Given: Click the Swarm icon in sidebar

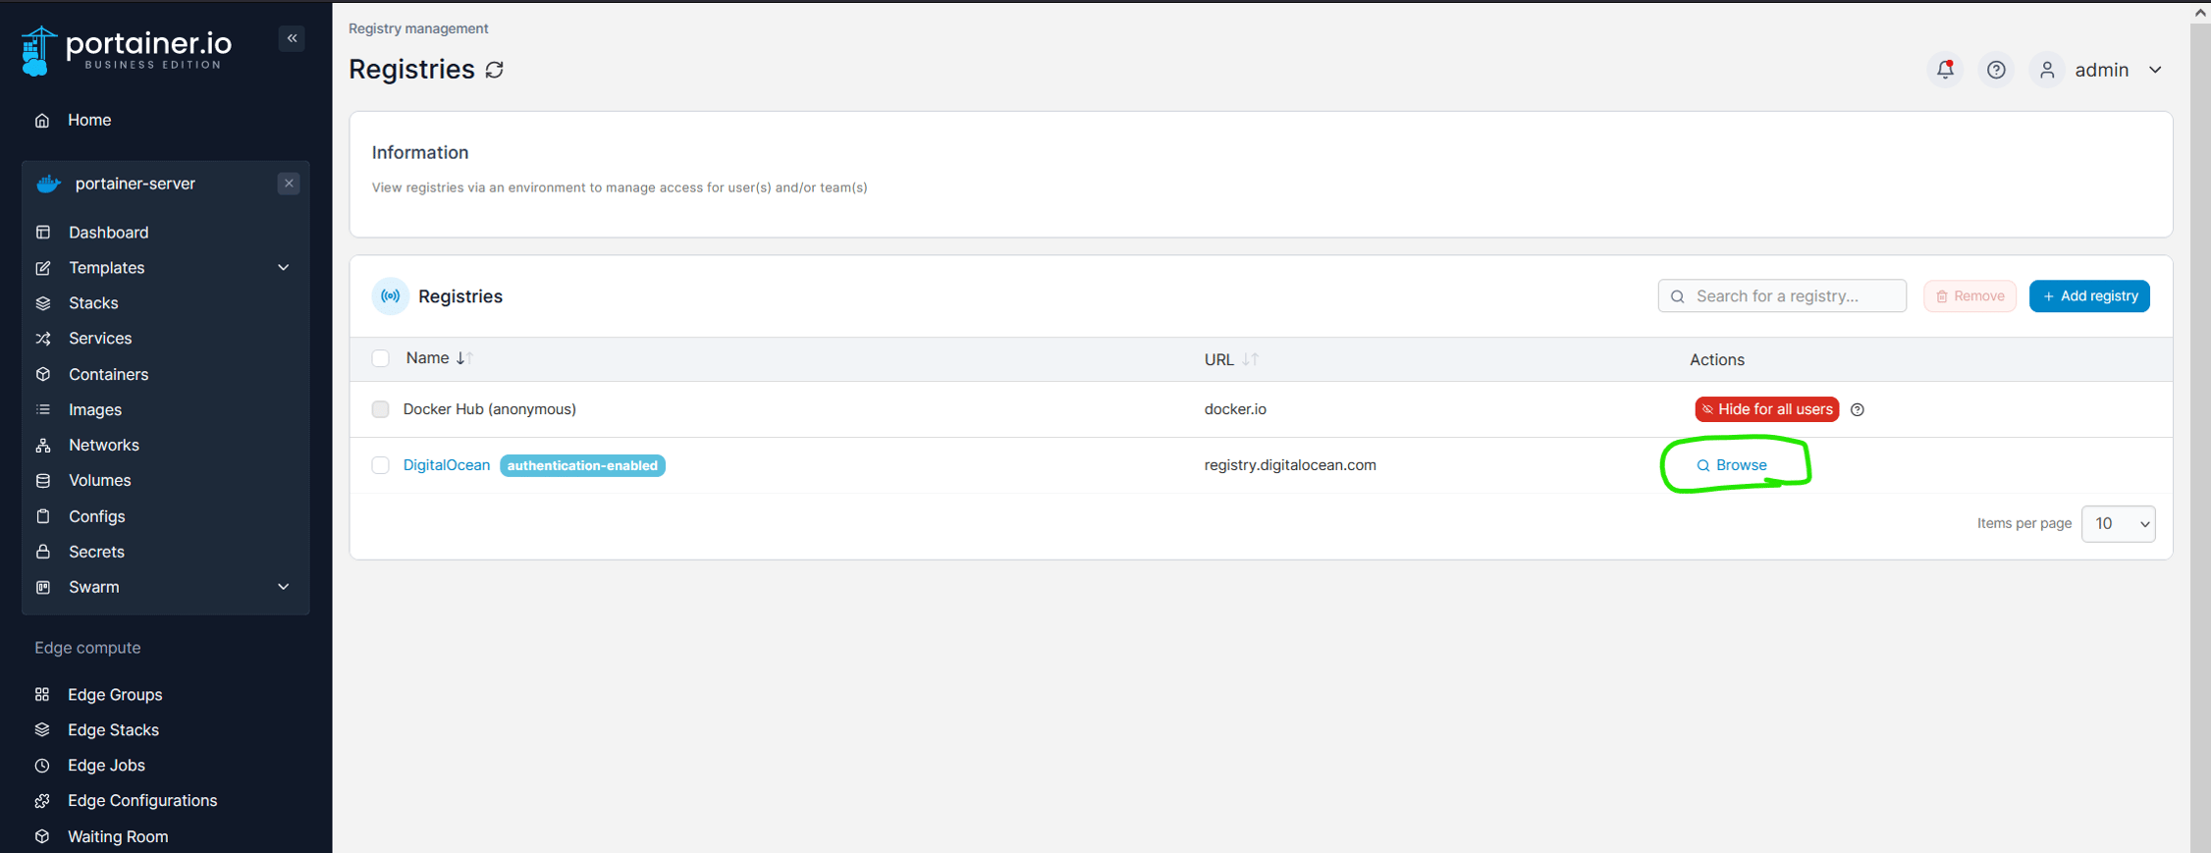Looking at the screenshot, I should [x=43, y=587].
